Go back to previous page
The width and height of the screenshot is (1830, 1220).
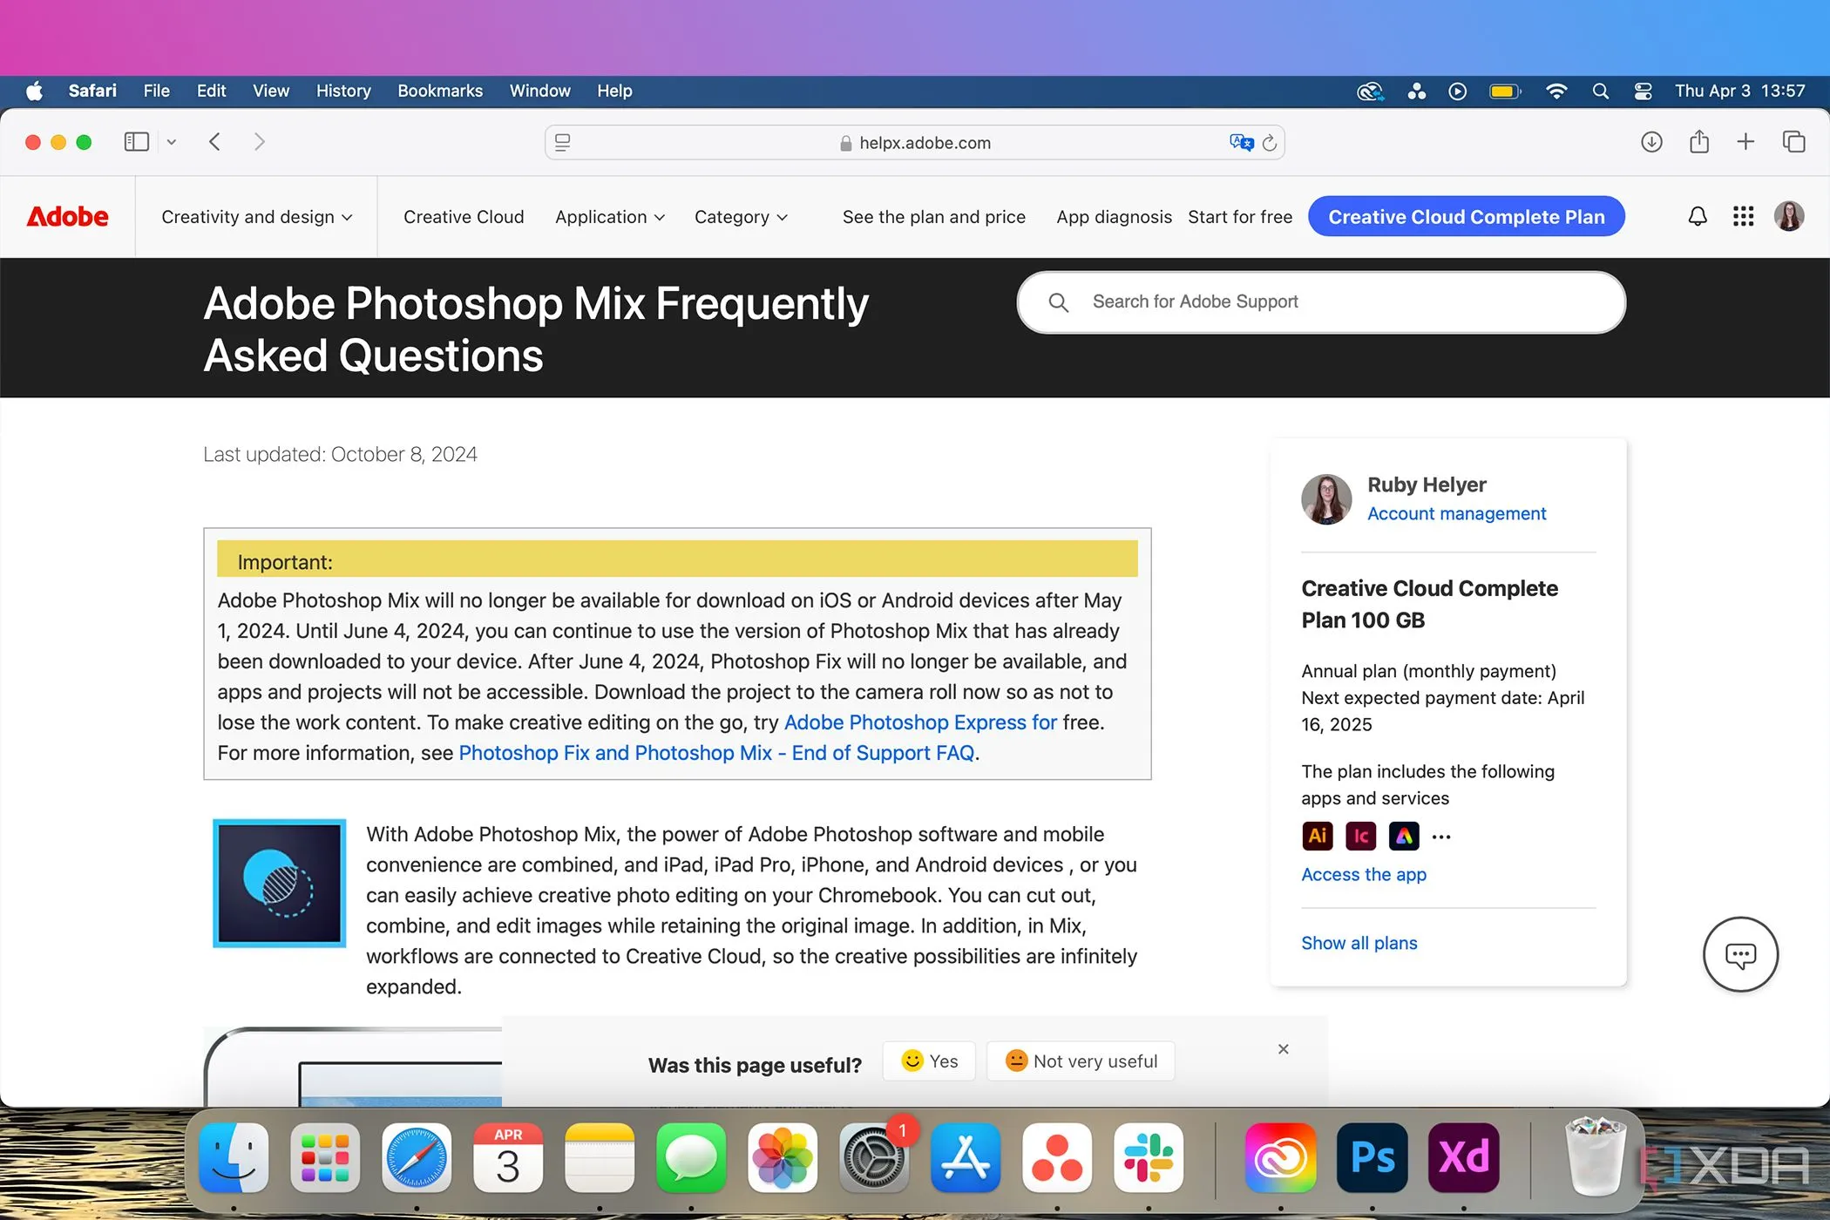(214, 142)
